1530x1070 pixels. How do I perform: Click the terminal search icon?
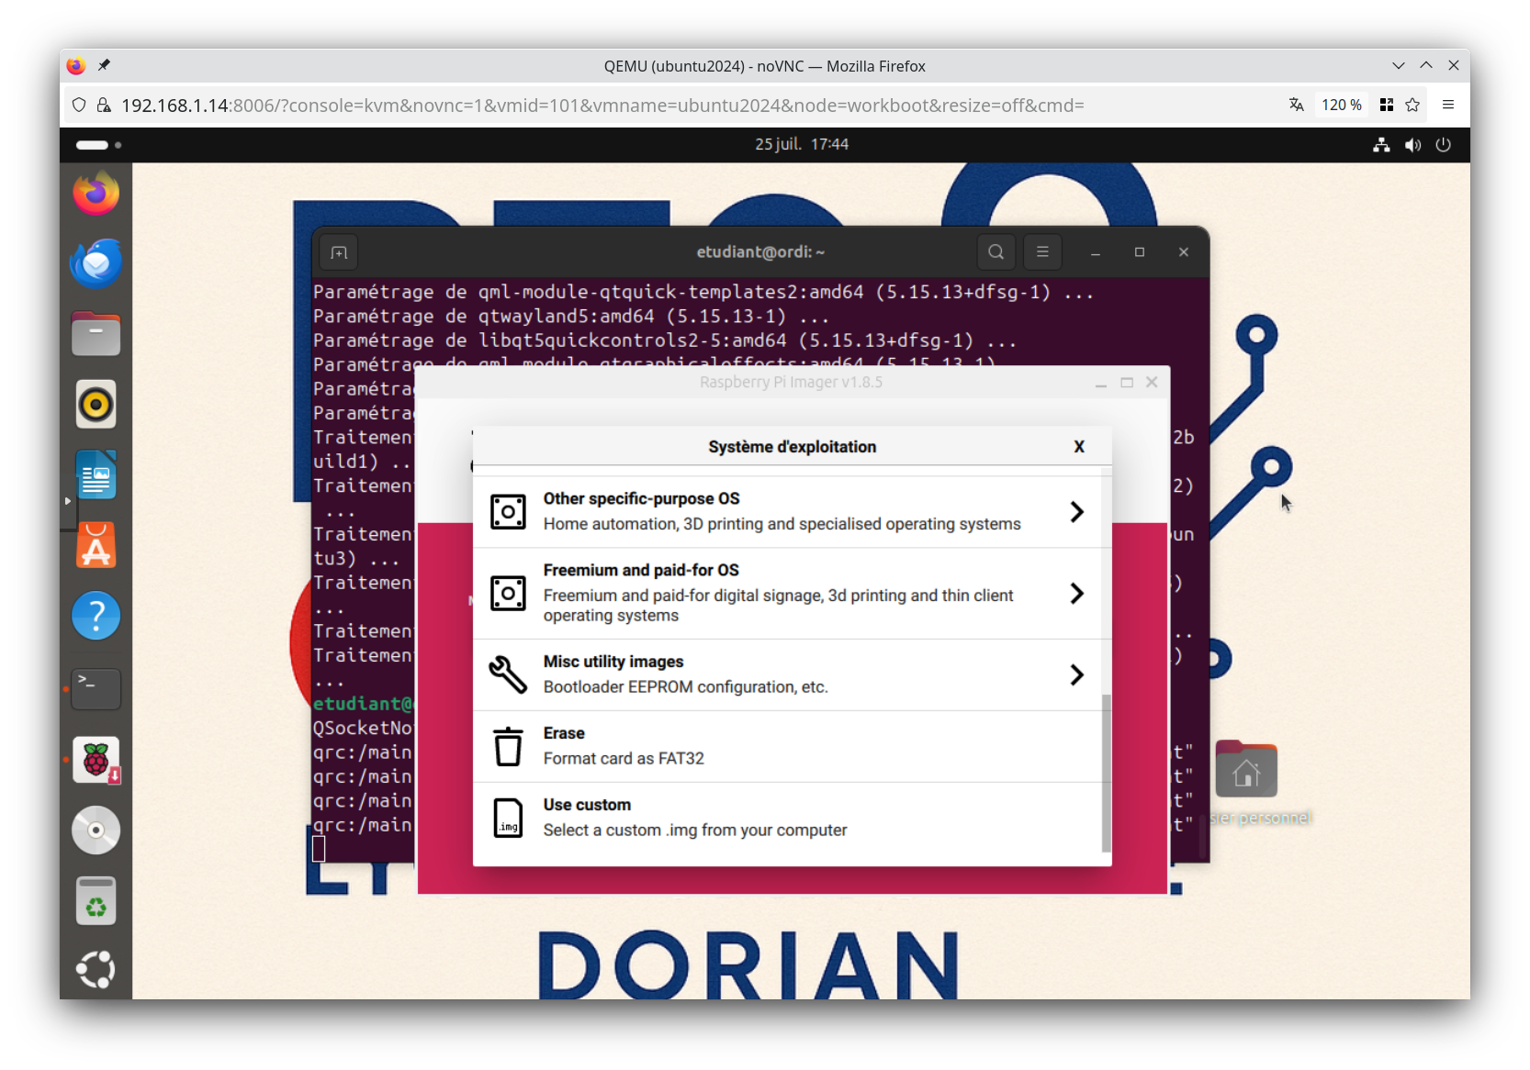(x=996, y=252)
